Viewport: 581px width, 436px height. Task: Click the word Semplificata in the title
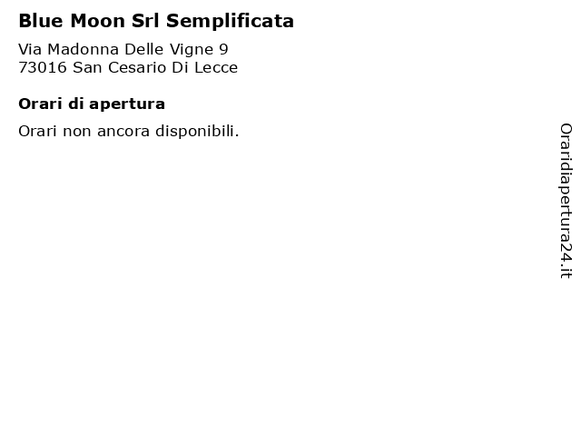tap(230, 21)
